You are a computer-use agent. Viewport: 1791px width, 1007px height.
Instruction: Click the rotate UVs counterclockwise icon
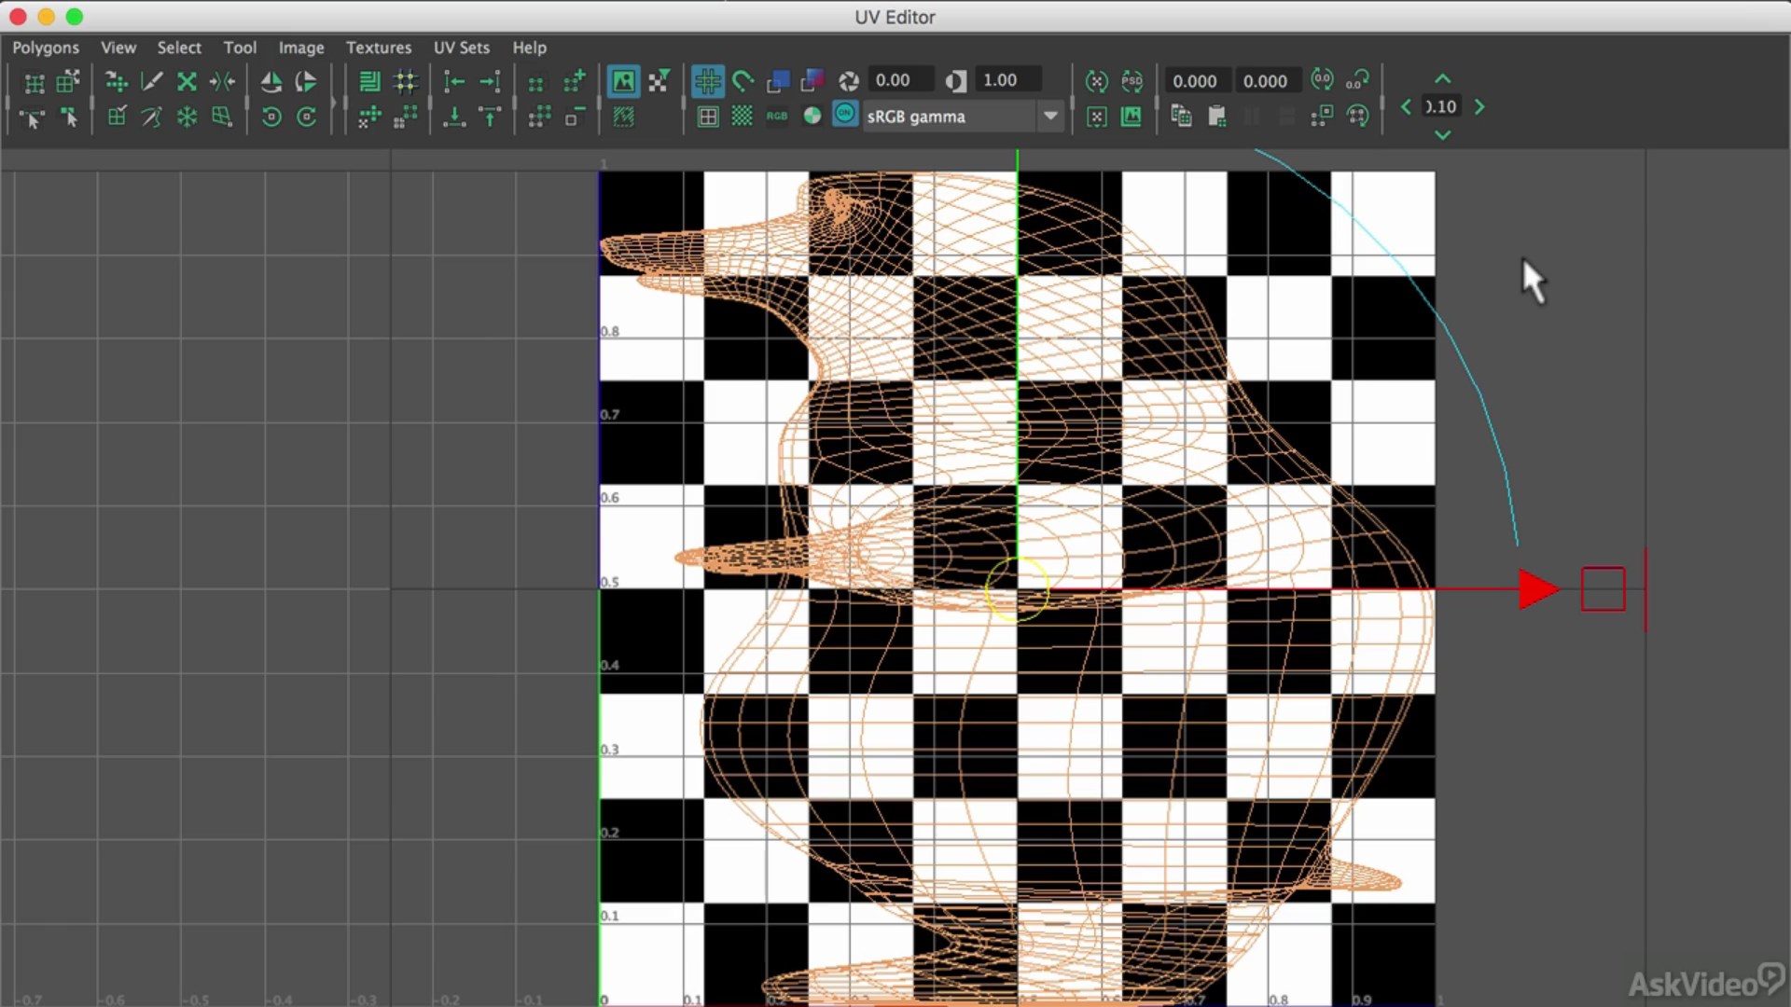pyautogui.click(x=271, y=117)
